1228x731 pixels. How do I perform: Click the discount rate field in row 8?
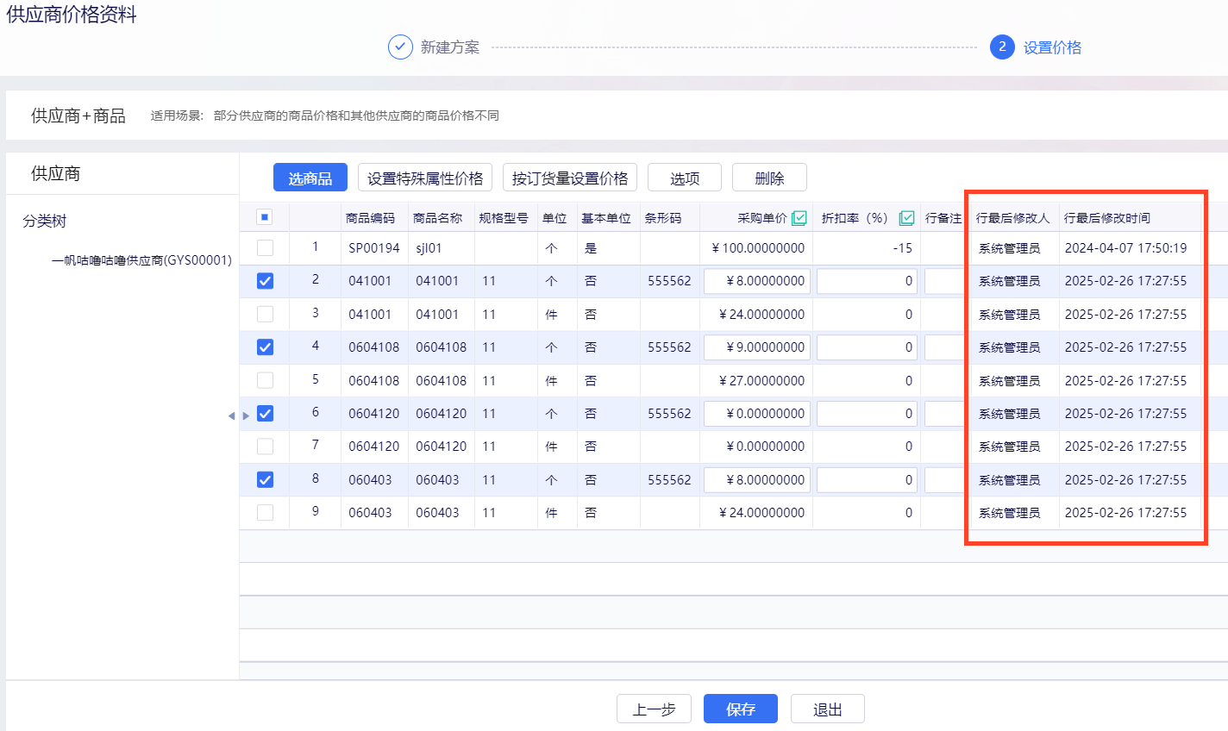(867, 480)
